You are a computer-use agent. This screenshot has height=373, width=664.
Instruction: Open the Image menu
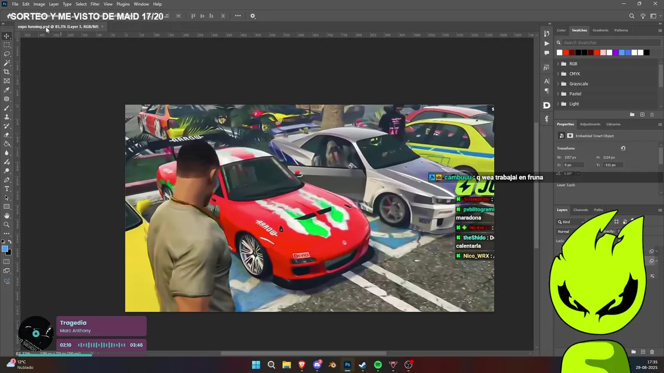click(x=39, y=4)
